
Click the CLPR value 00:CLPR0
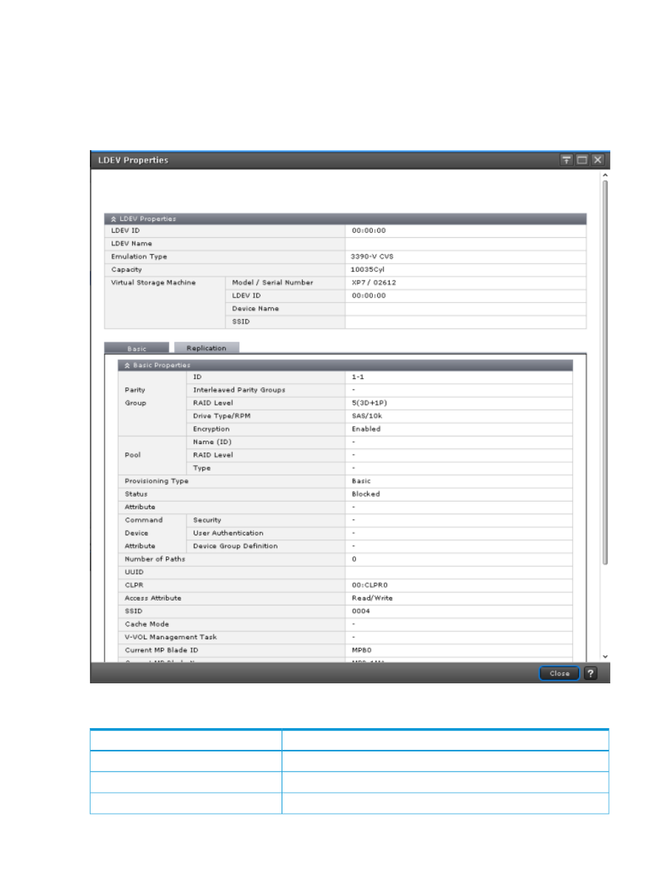[x=370, y=585]
